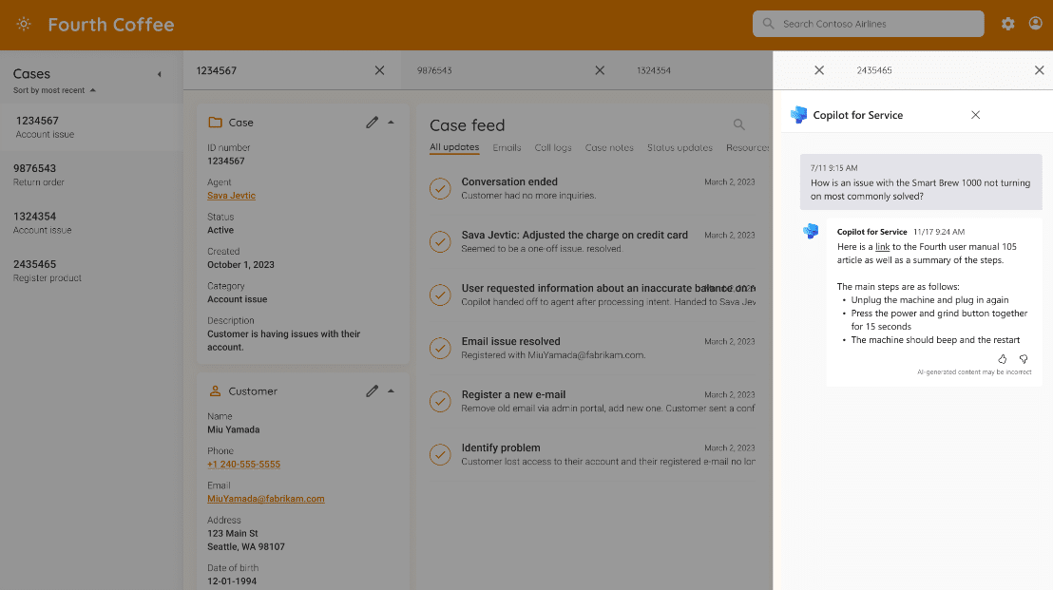Select the Status updates tab

(680, 147)
